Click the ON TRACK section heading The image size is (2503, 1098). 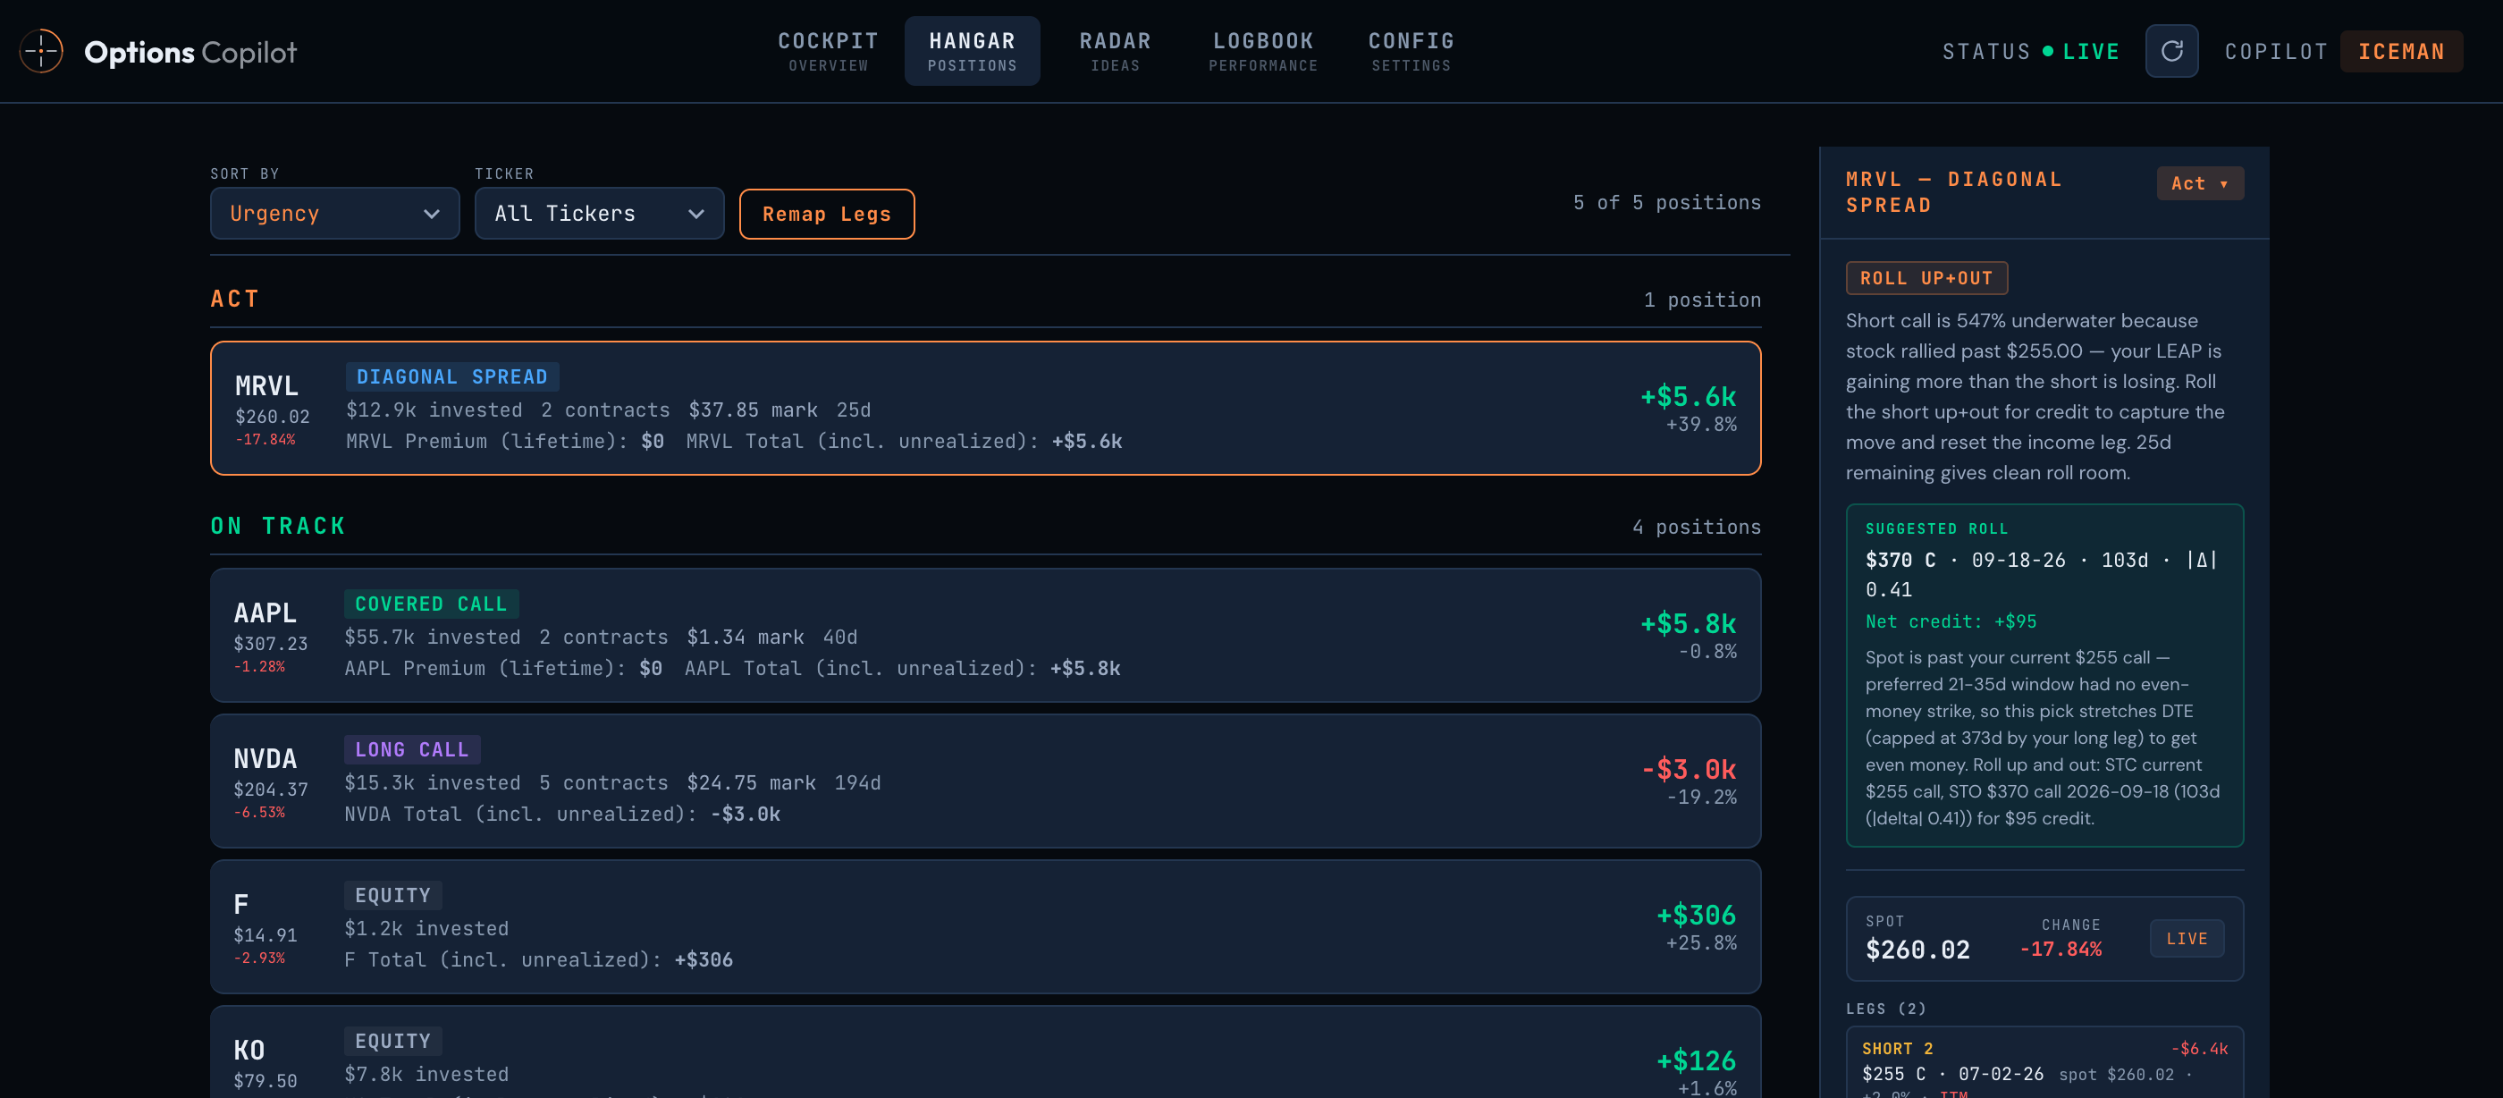279,527
